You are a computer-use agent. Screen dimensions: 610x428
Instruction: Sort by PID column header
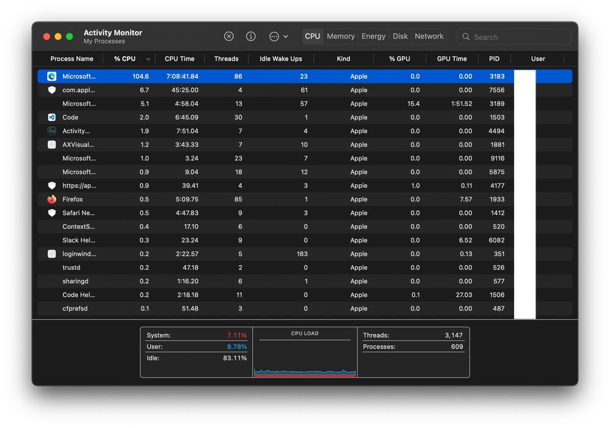pyautogui.click(x=494, y=59)
